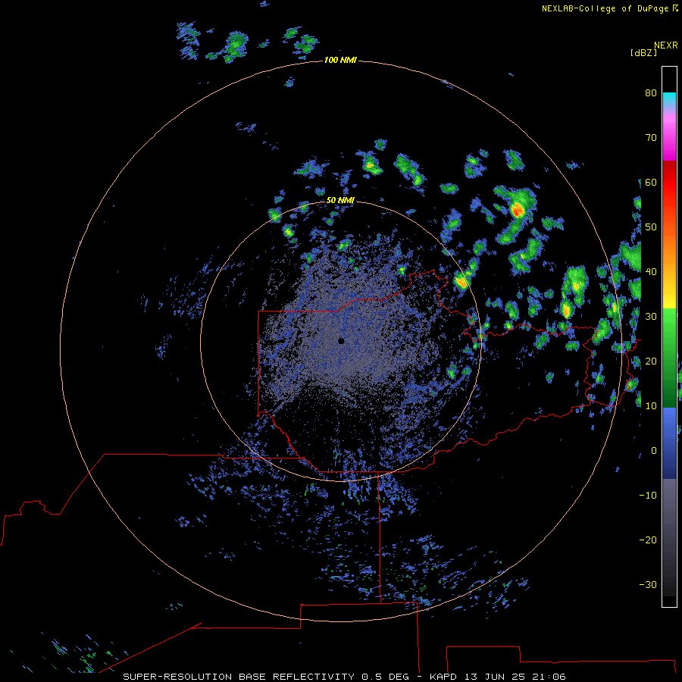The width and height of the screenshot is (682, 682).
Task: Click the 100 NMI range ring label
Action: (x=340, y=60)
